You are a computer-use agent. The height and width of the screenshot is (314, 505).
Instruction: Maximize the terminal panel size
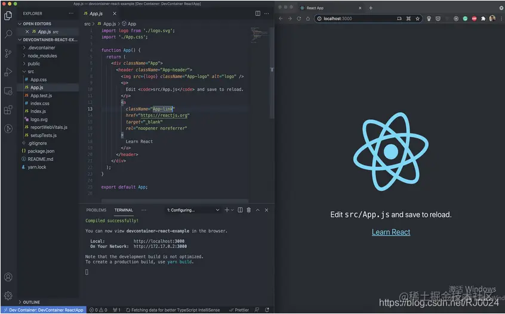pyautogui.click(x=258, y=210)
